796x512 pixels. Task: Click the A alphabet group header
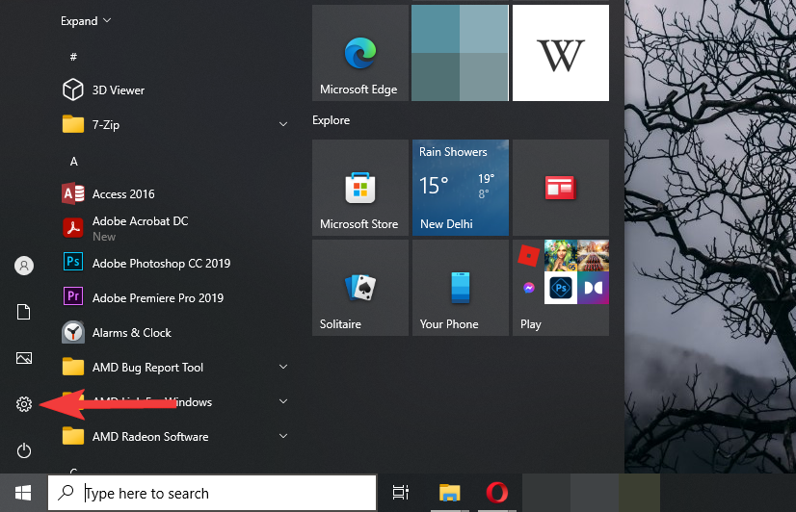point(73,162)
